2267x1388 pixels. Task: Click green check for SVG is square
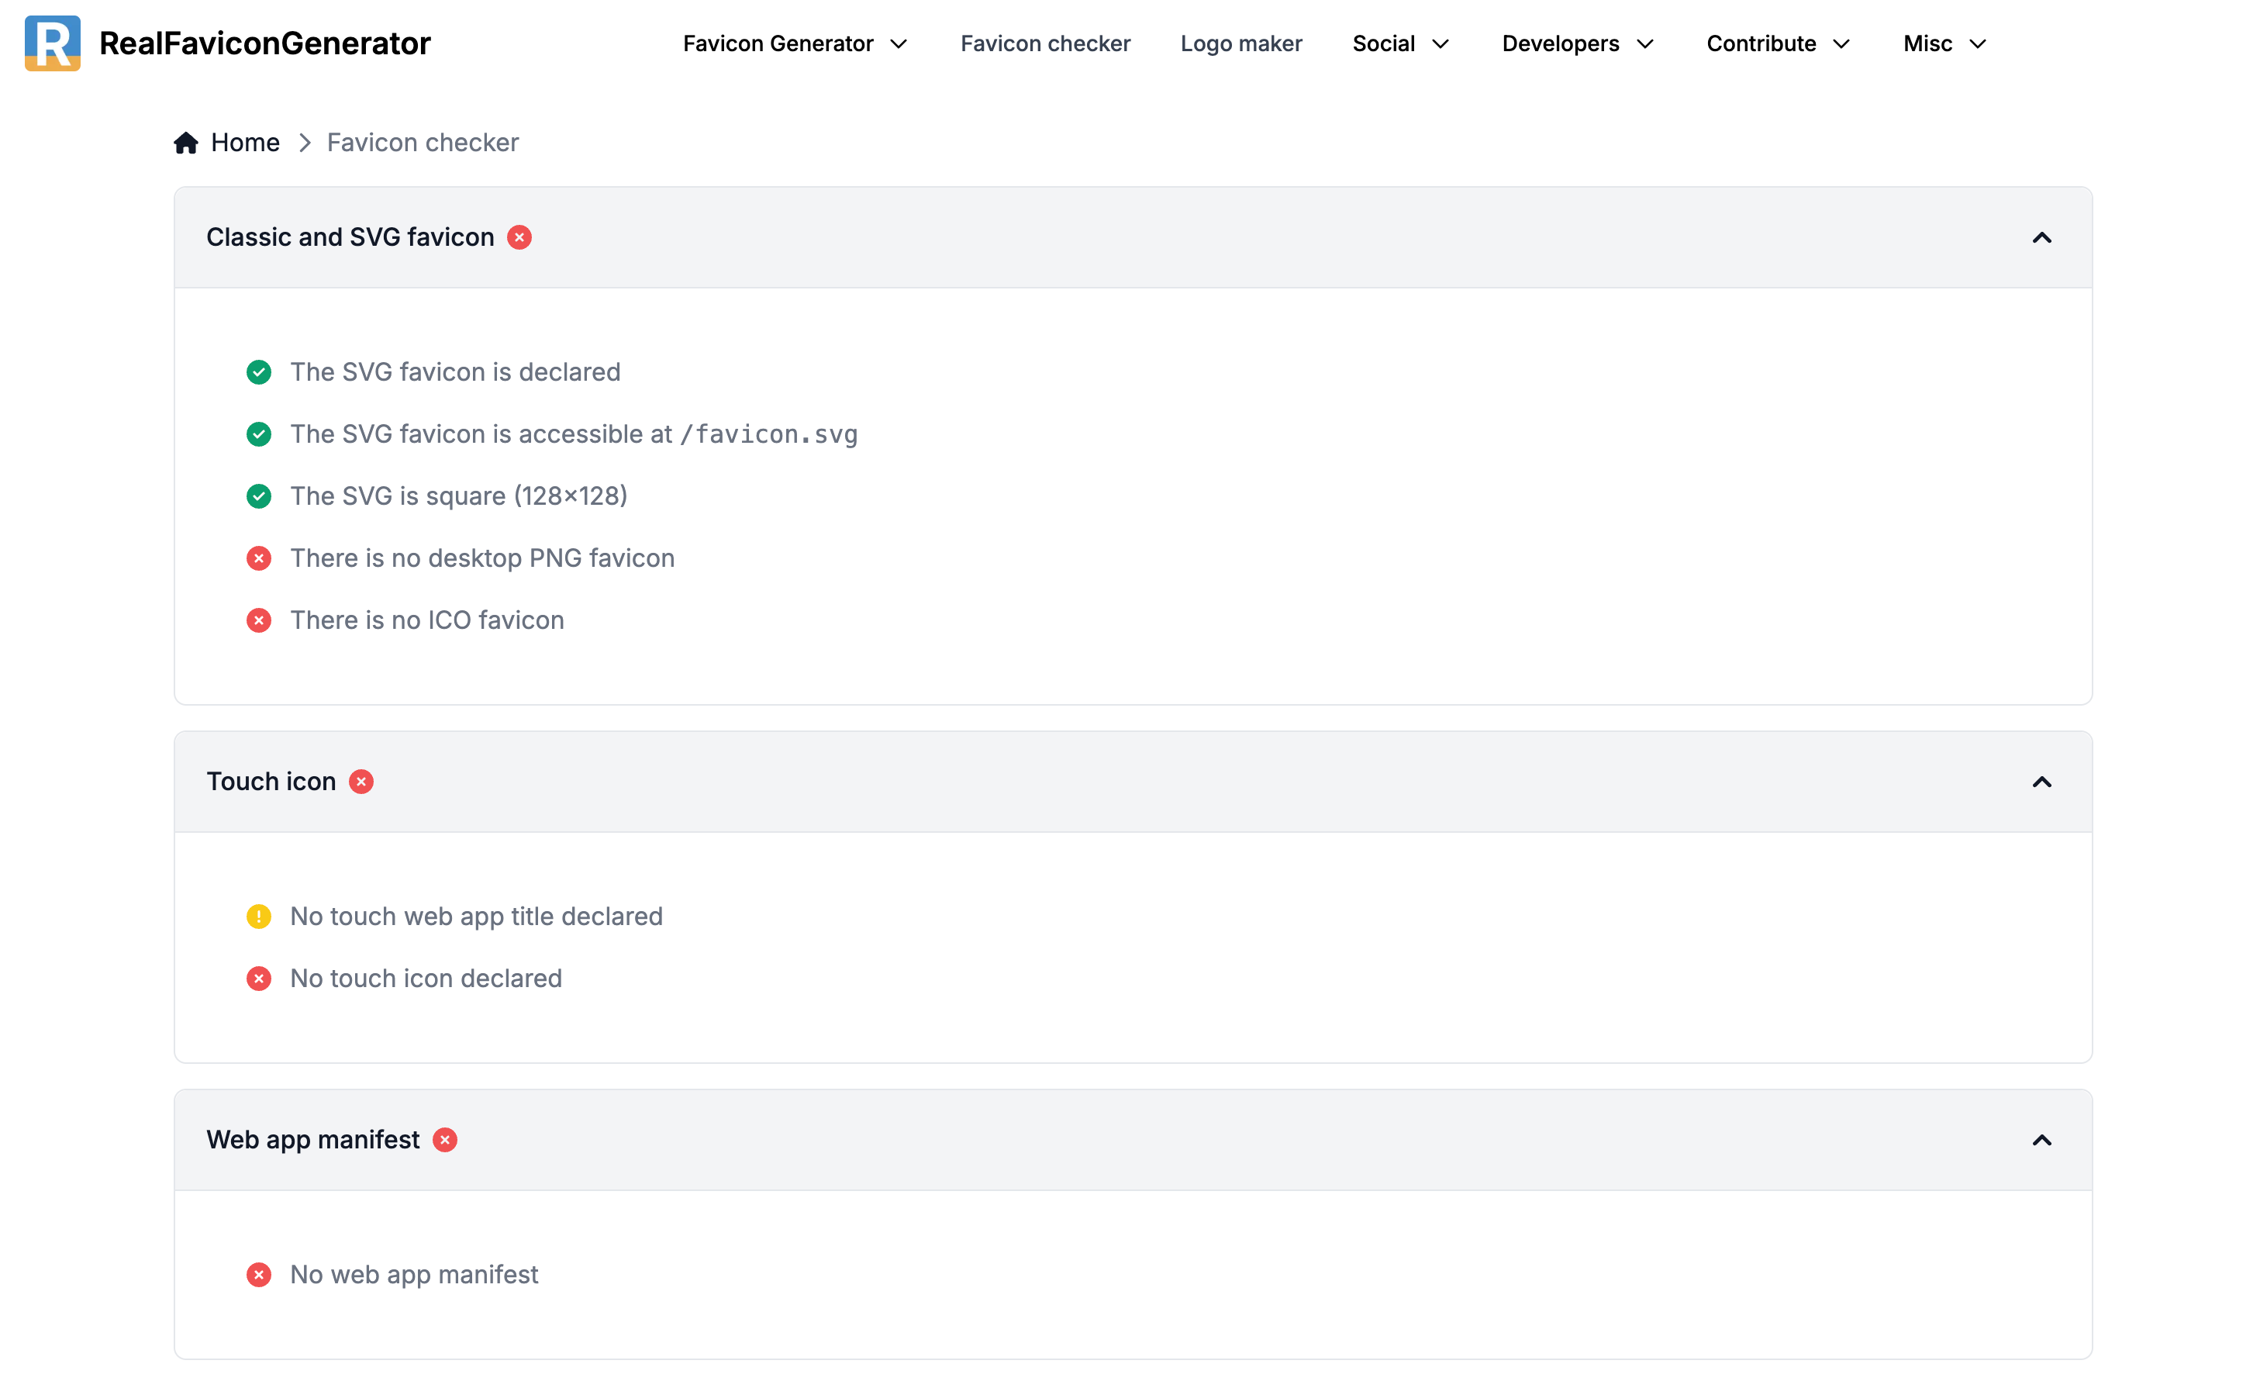(258, 496)
